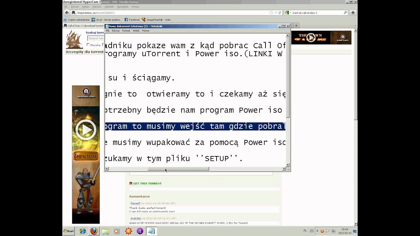Open Notepad Plik menu

(x=107, y=31)
